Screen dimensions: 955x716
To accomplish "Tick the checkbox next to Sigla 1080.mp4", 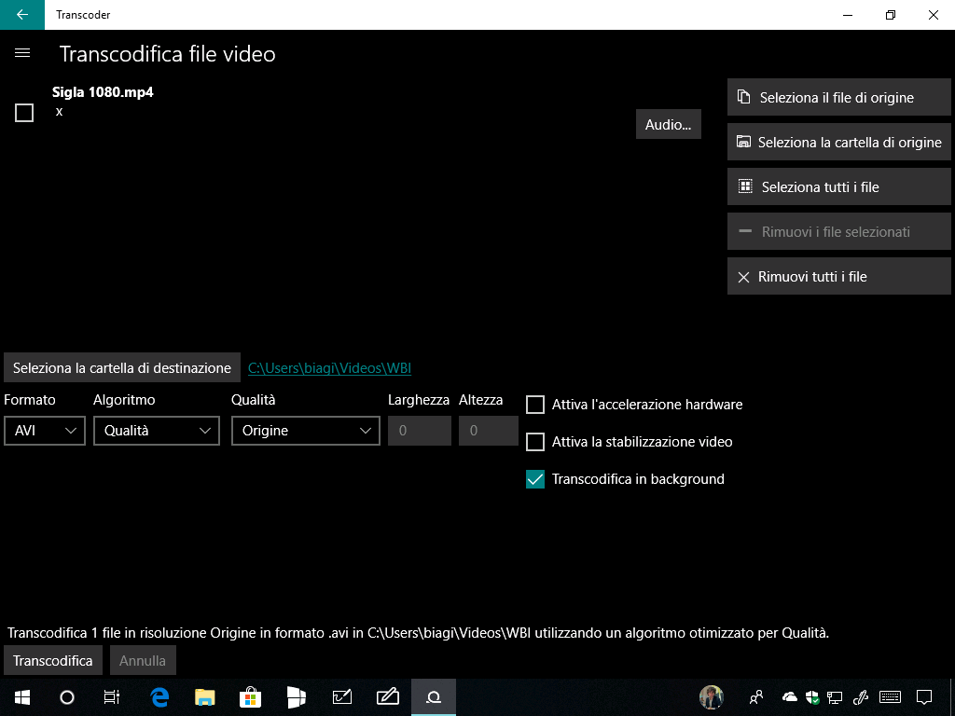I will [x=24, y=113].
